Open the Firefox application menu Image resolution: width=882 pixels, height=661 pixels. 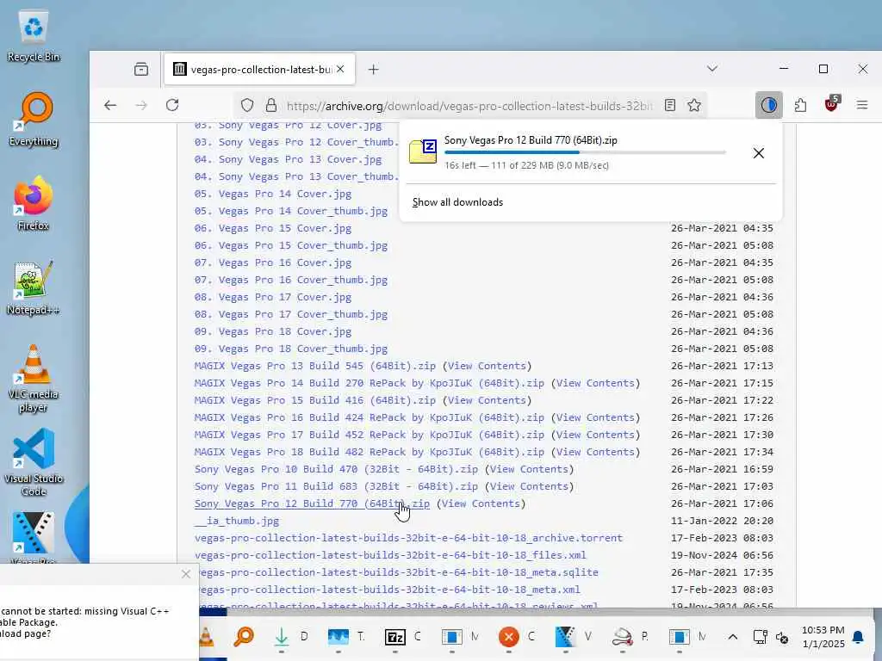[861, 105]
